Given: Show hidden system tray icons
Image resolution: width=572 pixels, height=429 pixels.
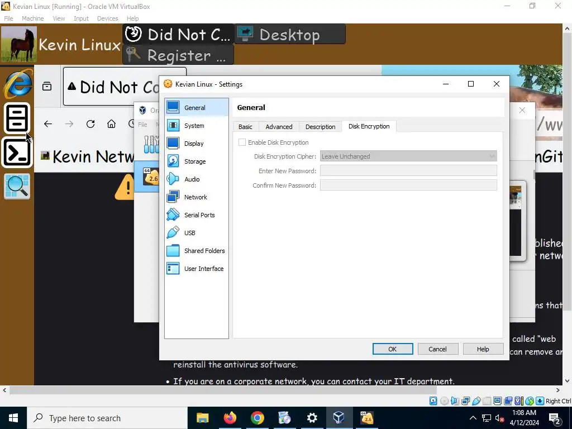Looking at the screenshot, I should pos(473,418).
